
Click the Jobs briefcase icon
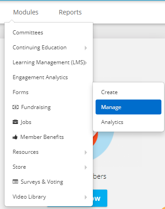click(x=15, y=122)
